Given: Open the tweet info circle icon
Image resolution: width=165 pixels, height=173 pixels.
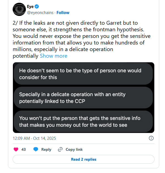Looking at the screenshot, I should [151, 138].
